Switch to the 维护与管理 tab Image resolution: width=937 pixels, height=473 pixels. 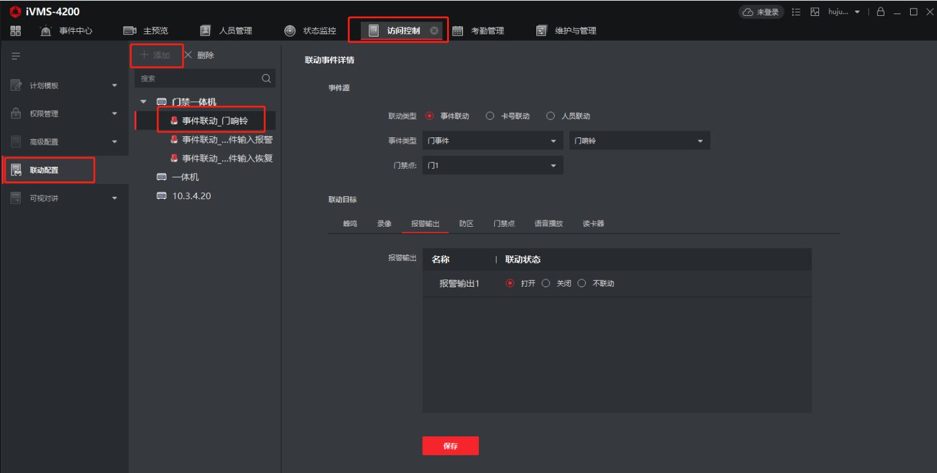pyautogui.click(x=566, y=31)
